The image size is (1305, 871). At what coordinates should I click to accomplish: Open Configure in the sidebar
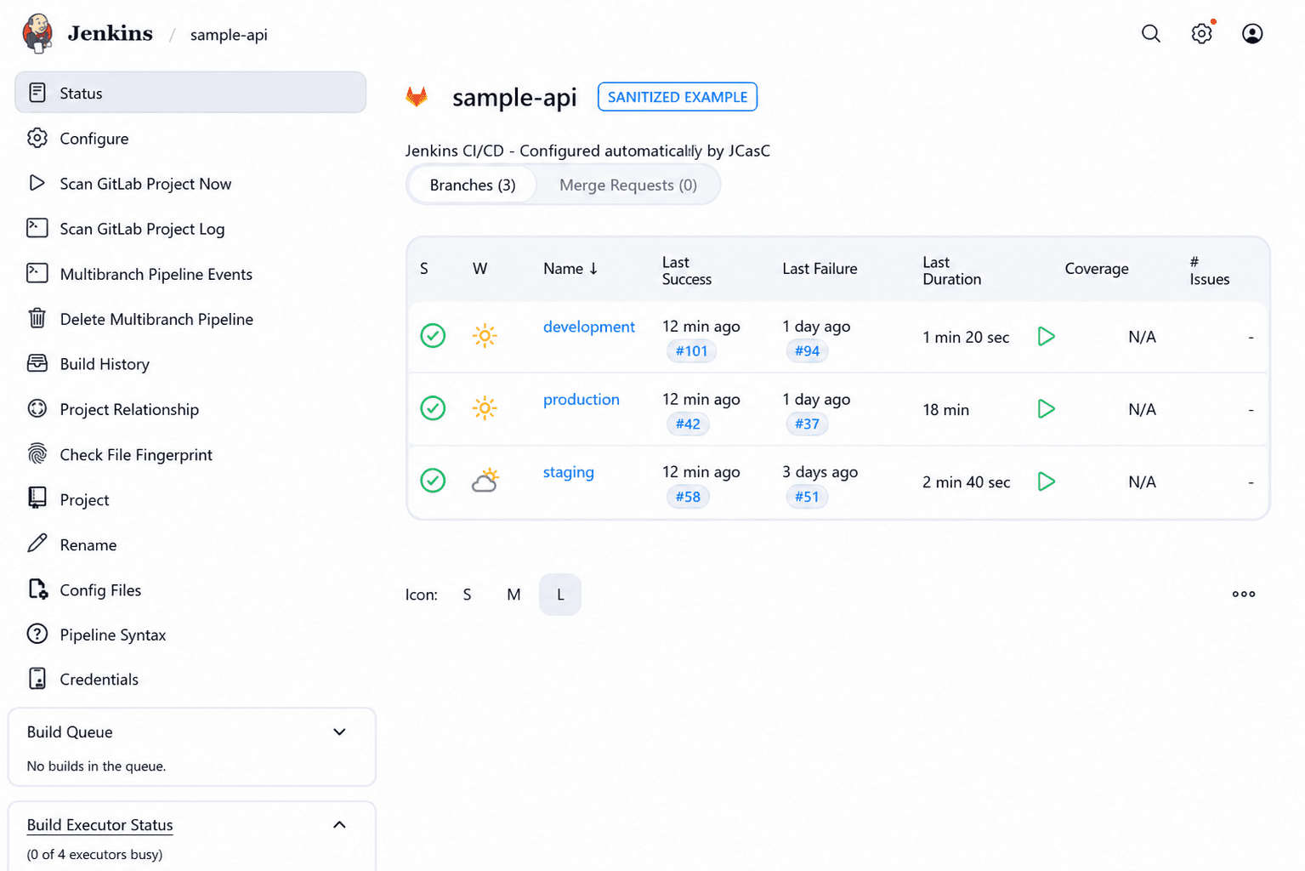point(190,138)
